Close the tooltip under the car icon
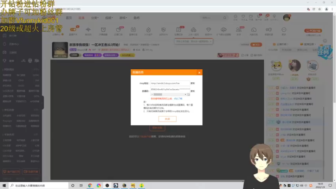The width and height of the screenshot is (336, 189). click(x=211, y=41)
